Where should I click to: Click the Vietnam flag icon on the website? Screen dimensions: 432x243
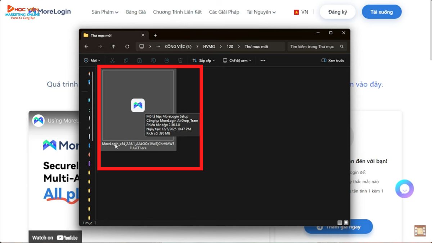click(297, 12)
